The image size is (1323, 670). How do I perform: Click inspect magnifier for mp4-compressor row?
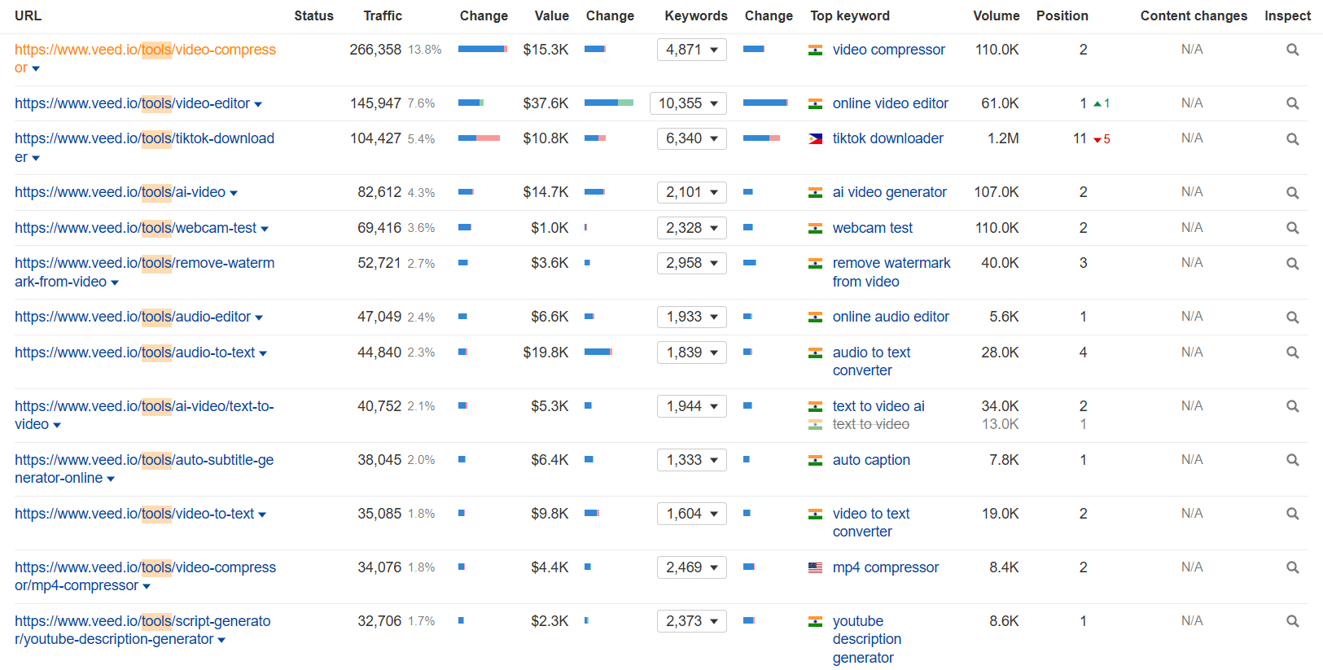pyautogui.click(x=1292, y=567)
